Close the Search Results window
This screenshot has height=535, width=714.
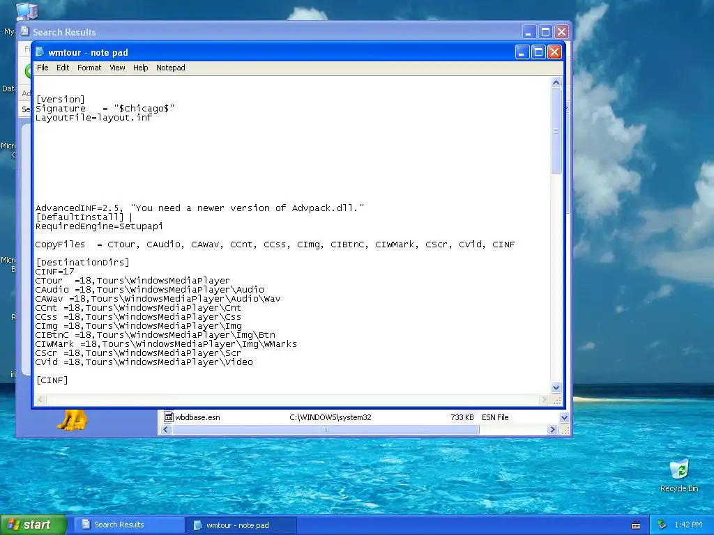[561, 32]
